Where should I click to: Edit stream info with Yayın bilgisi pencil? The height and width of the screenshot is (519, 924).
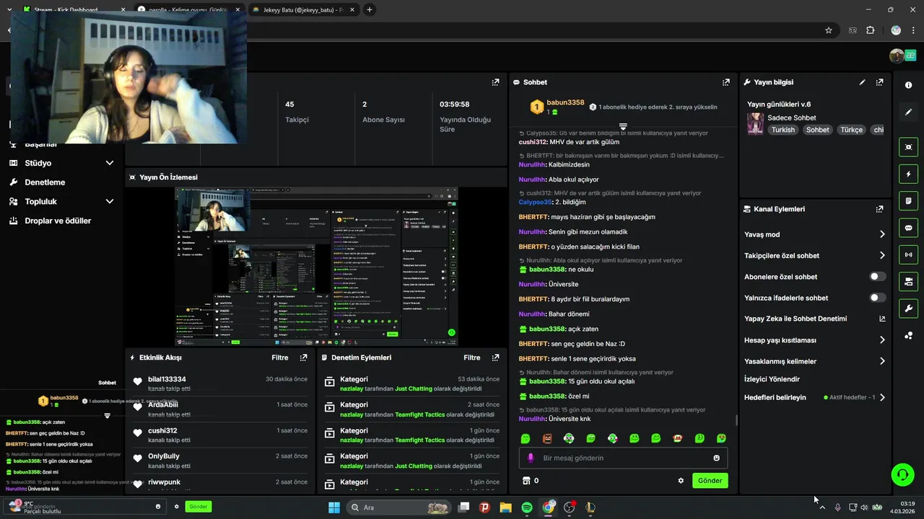pos(862,82)
